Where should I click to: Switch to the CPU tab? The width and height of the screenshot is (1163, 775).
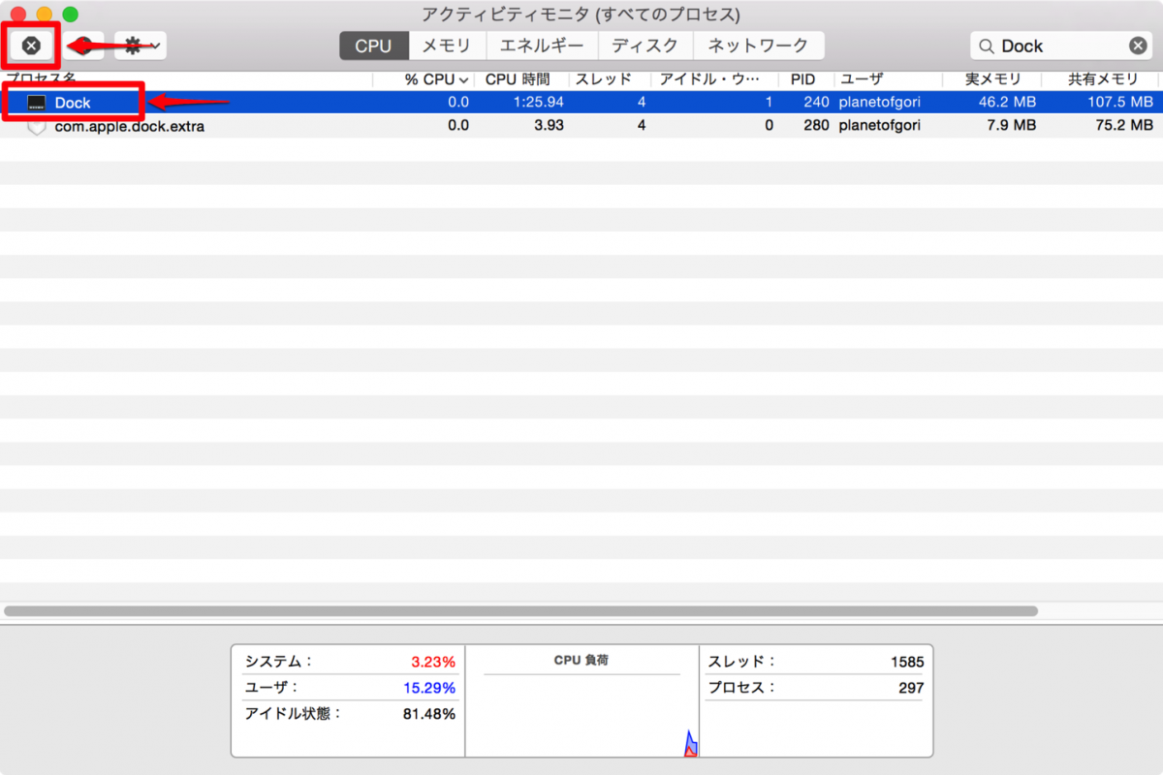click(373, 46)
